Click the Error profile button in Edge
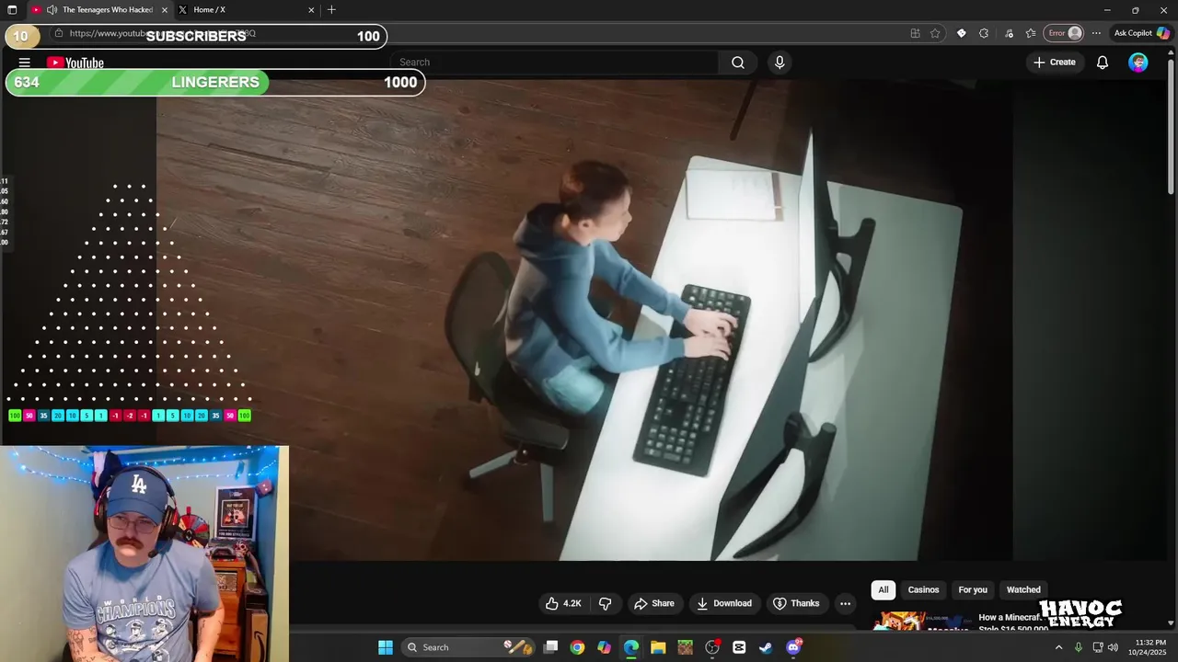Image resolution: width=1178 pixels, height=662 pixels. [x=1066, y=33]
